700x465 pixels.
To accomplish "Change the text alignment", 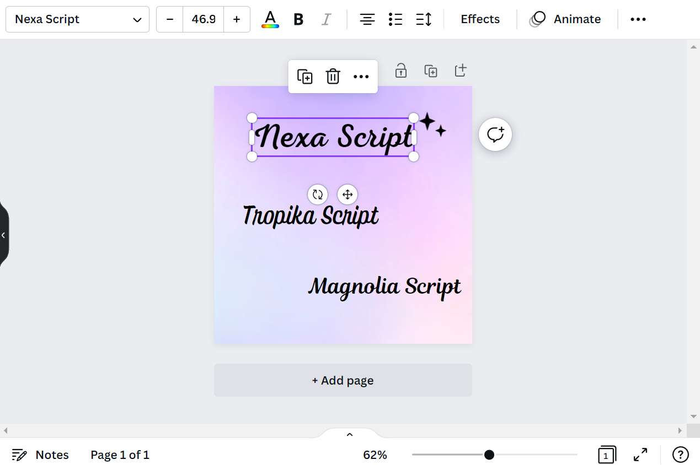I will (x=367, y=19).
